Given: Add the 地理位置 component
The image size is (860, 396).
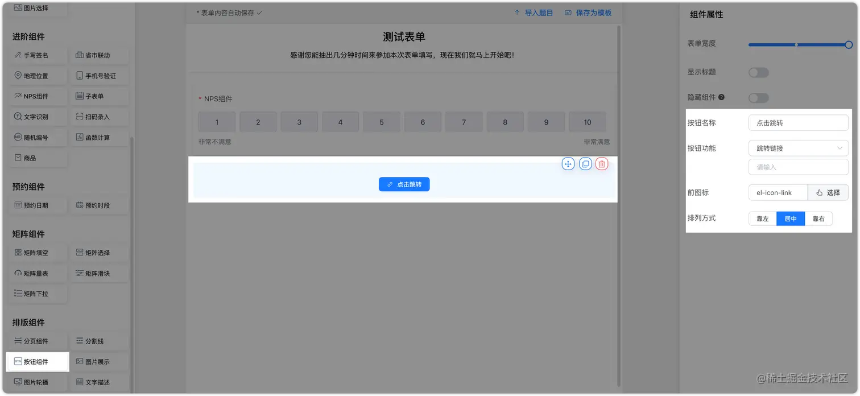Looking at the screenshot, I should [37, 76].
